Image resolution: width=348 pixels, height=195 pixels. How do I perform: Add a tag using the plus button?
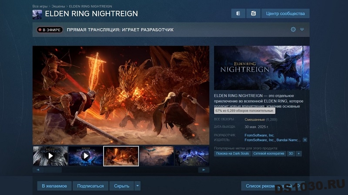pos(299,153)
